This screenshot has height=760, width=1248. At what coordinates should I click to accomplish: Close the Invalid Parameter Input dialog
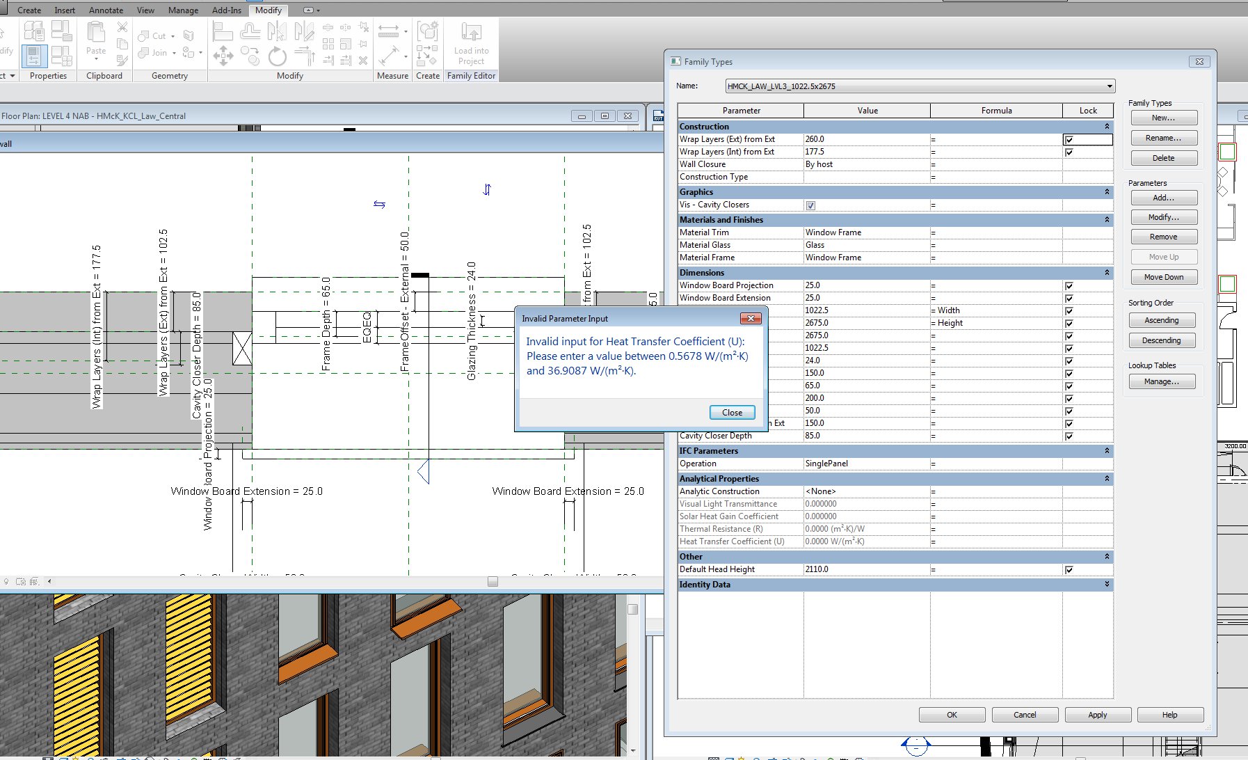pyautogui.click(x=732, y=413)
